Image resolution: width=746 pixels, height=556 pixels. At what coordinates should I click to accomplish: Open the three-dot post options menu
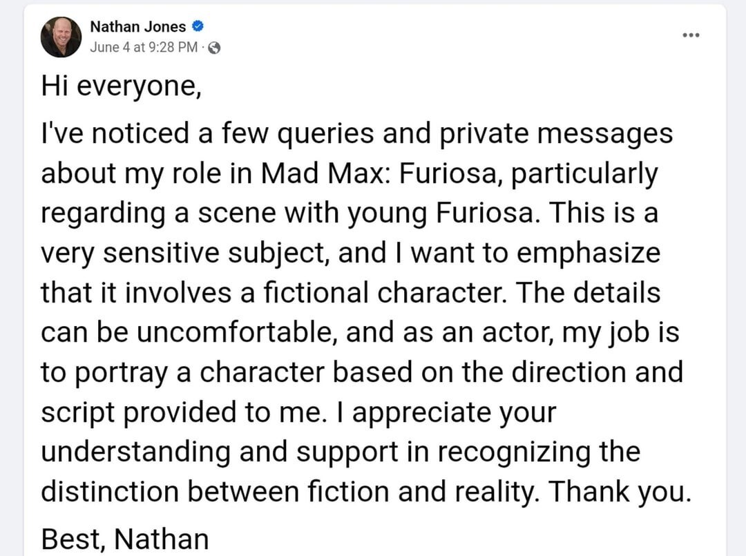691,35
